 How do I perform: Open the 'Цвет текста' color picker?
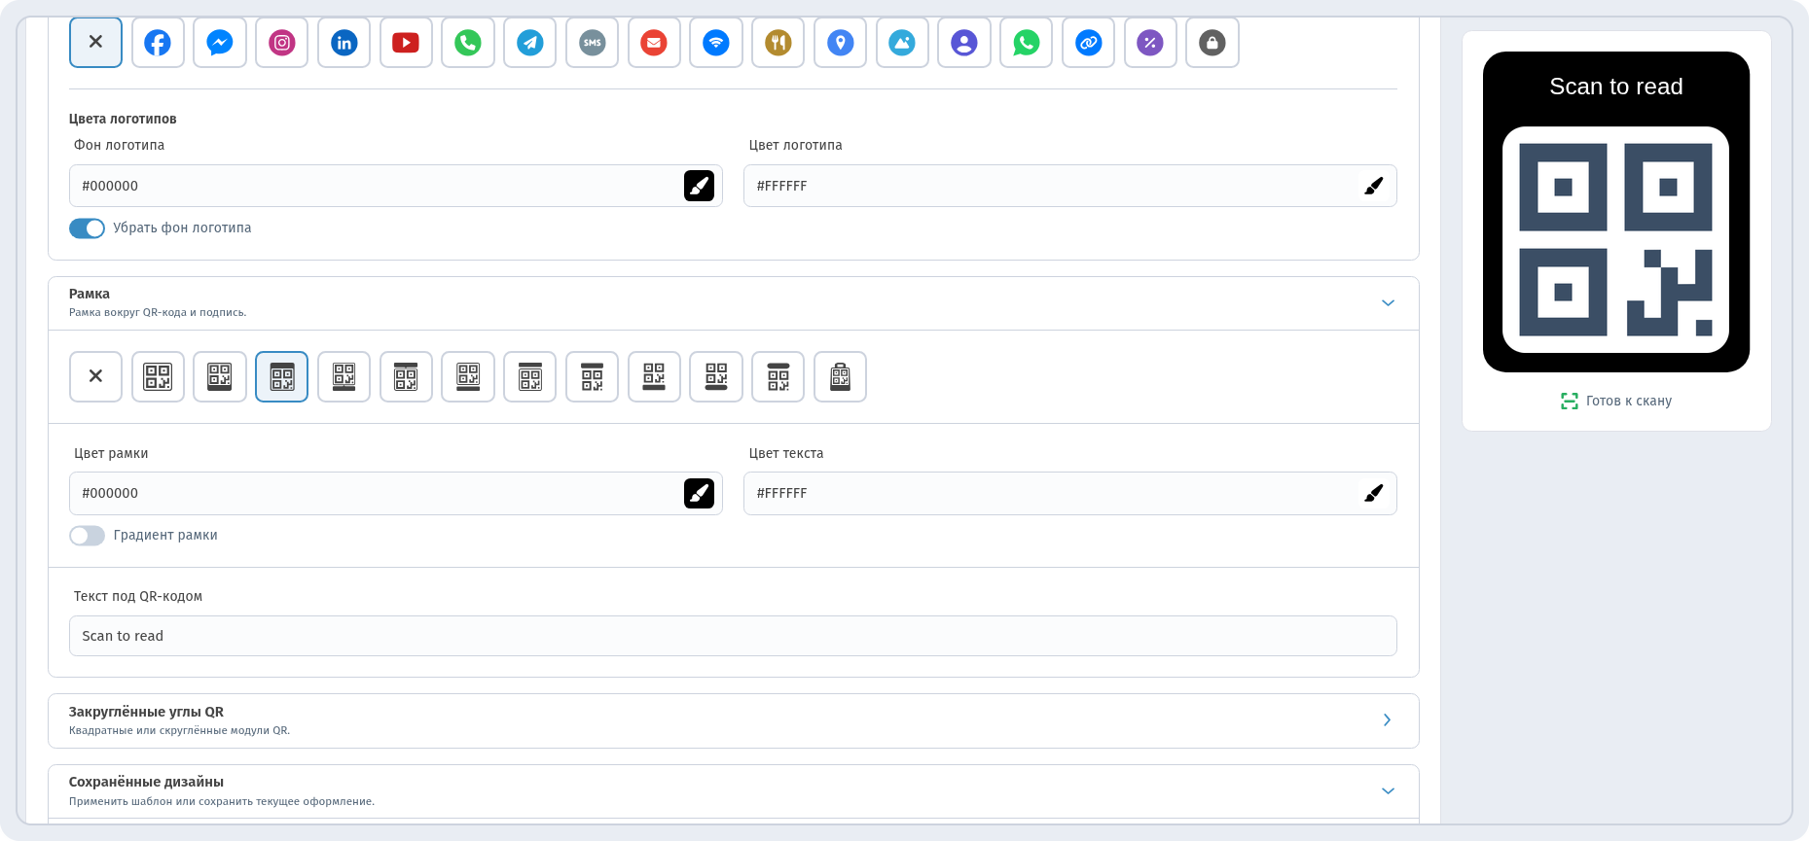[x=1373, y=494]
